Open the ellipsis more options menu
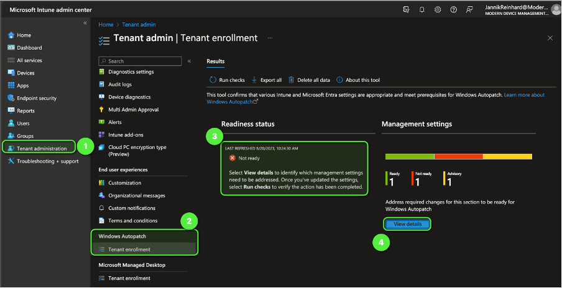562x288 pixels. (270, 38)
